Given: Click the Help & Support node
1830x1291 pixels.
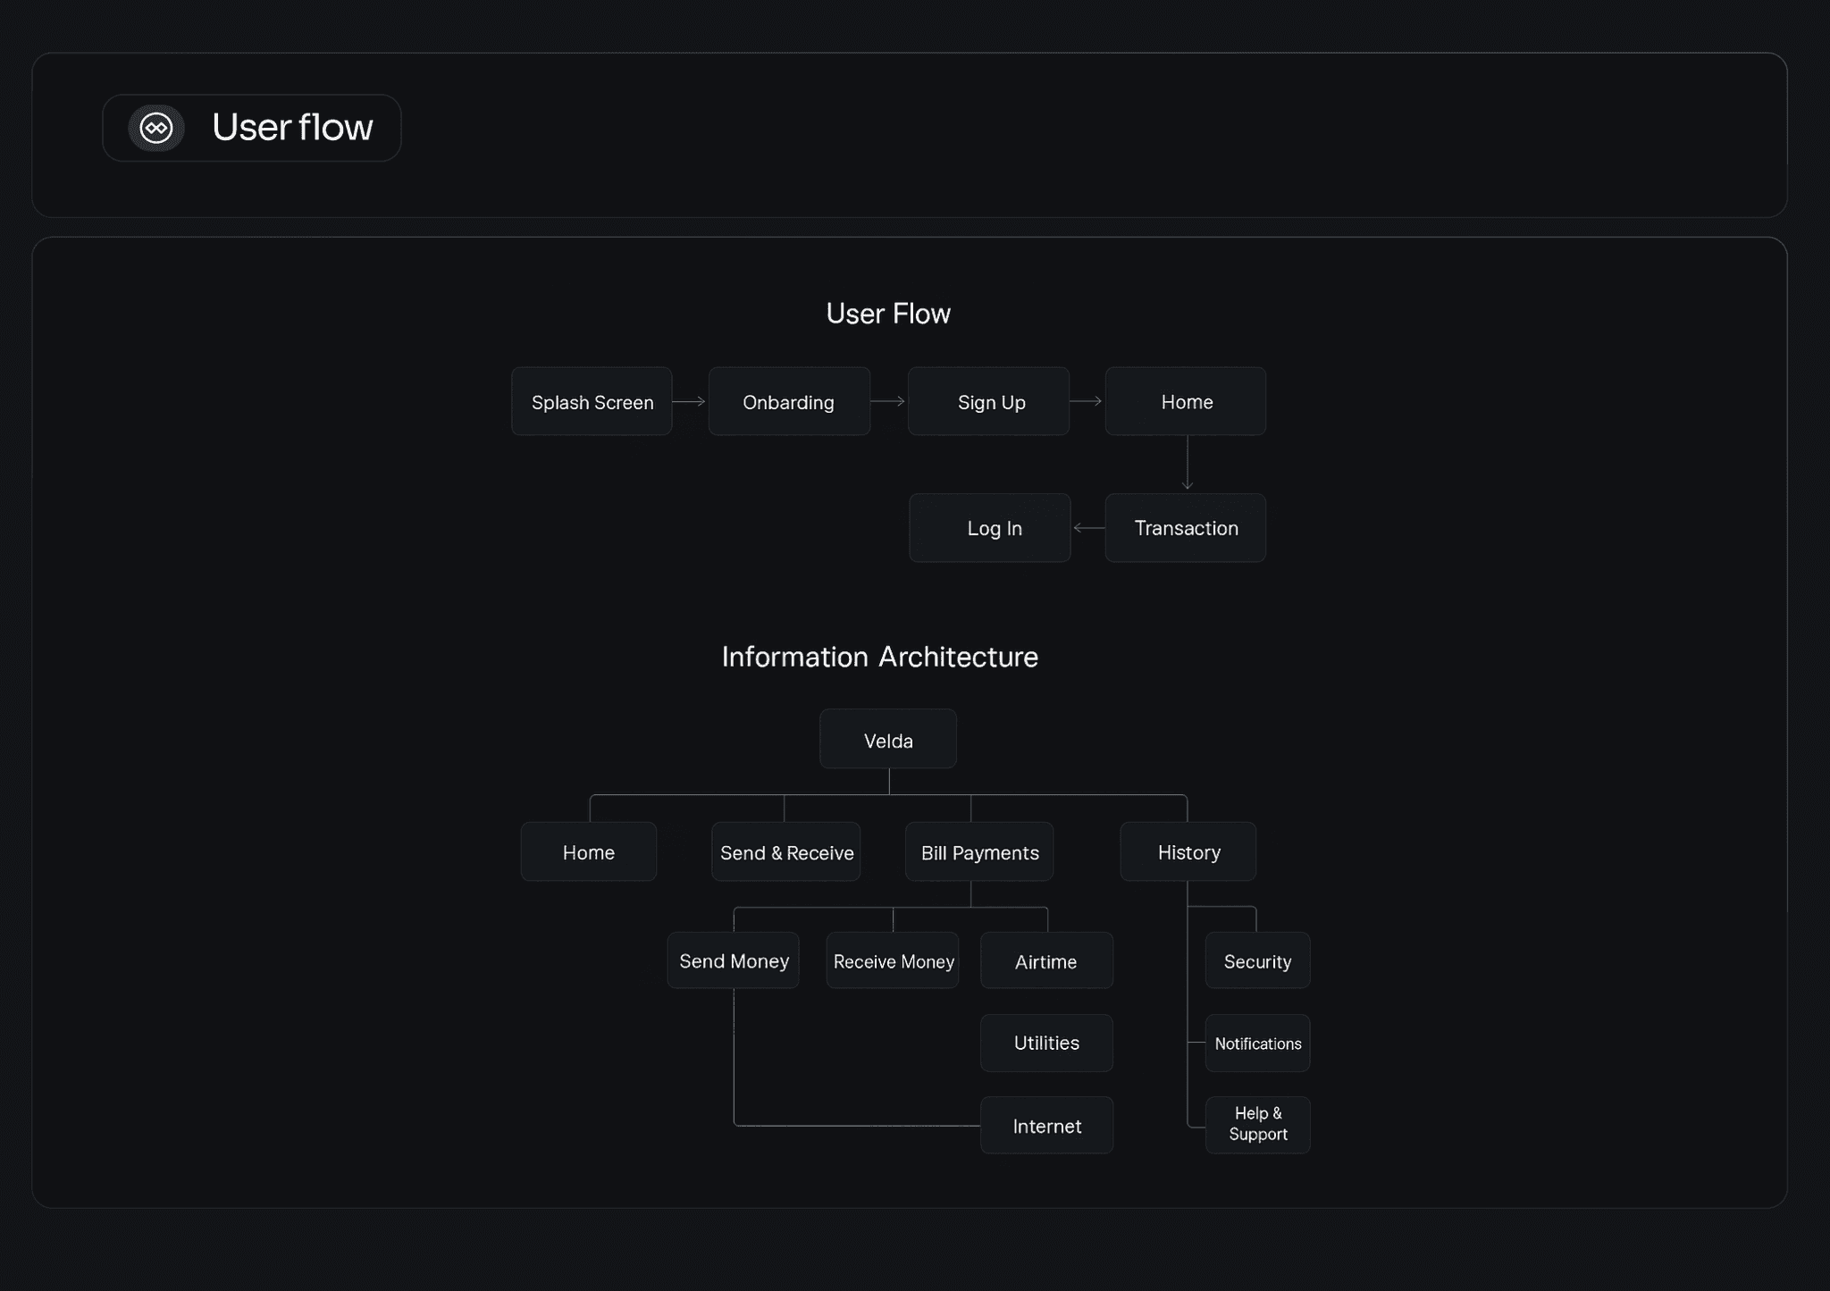Looking at the screenshot, I should 1257,1124.
